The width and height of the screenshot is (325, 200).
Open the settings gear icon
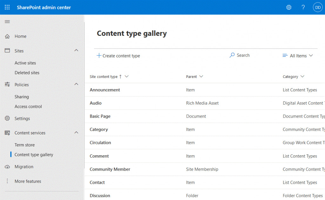(x=289, y=7)
